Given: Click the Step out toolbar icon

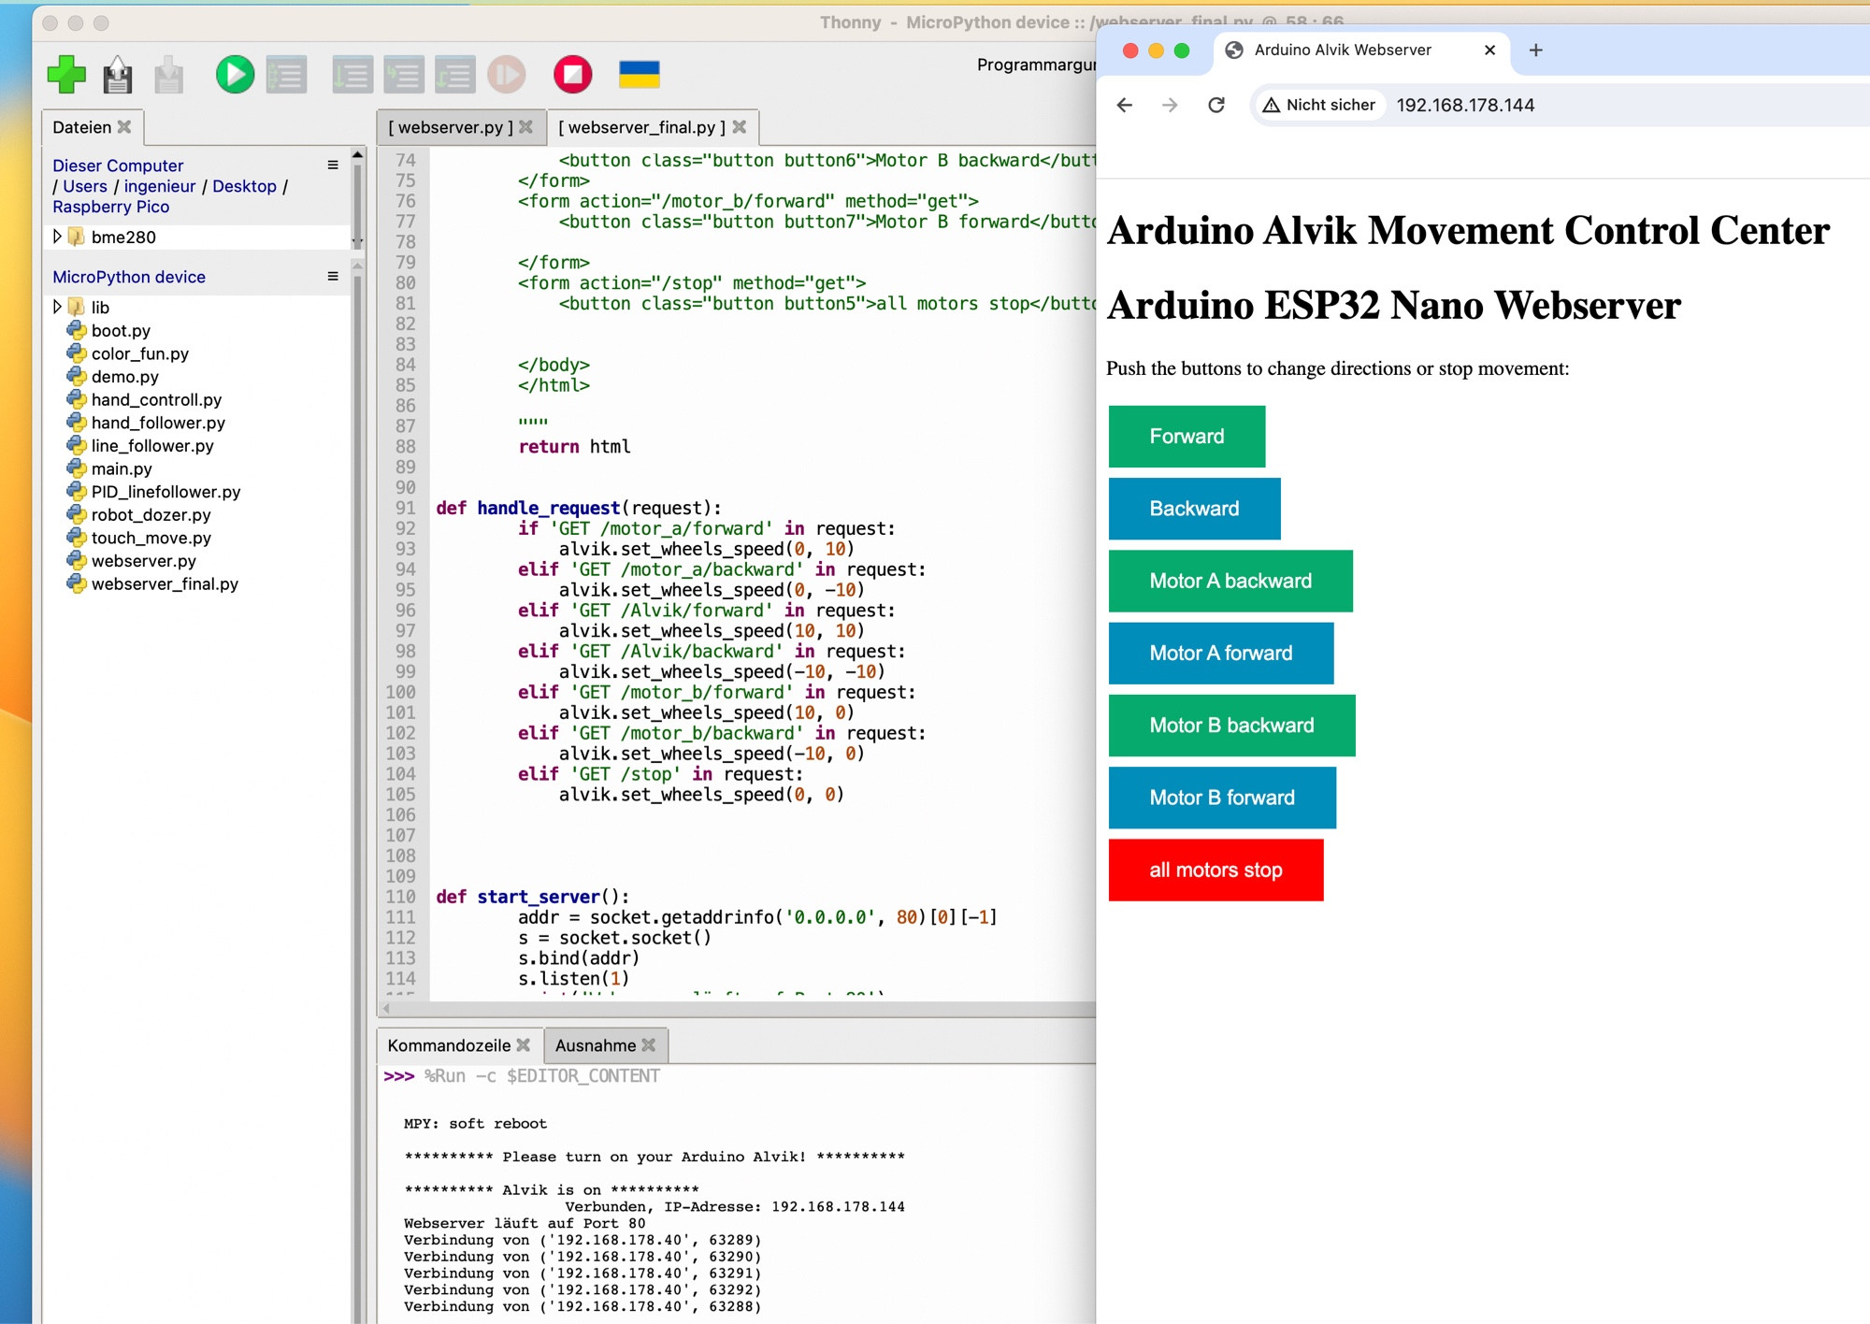Looking at the screenshot, I should click(x=455, y=75).
